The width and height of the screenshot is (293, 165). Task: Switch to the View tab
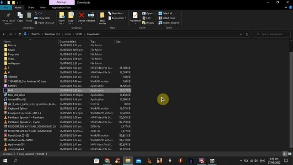[43, 7]
